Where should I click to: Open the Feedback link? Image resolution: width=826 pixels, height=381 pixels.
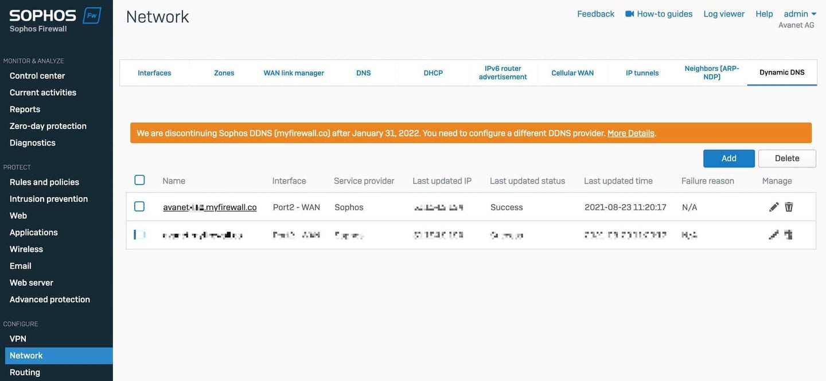[595, 14]
